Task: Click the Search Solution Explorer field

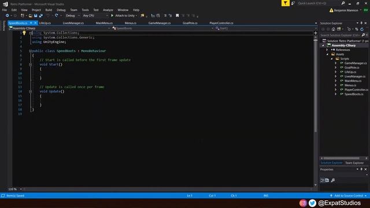Action: click(x=340, y=35)
